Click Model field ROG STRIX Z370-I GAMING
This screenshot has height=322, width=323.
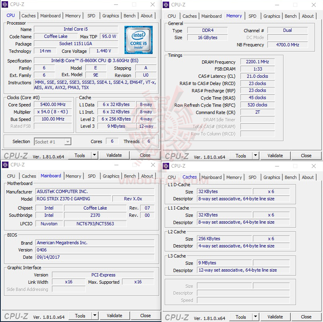[x=74, y=199]
